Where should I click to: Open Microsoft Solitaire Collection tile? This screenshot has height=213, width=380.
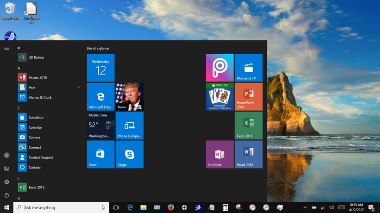pyautogui.click(x=220, y=97)
